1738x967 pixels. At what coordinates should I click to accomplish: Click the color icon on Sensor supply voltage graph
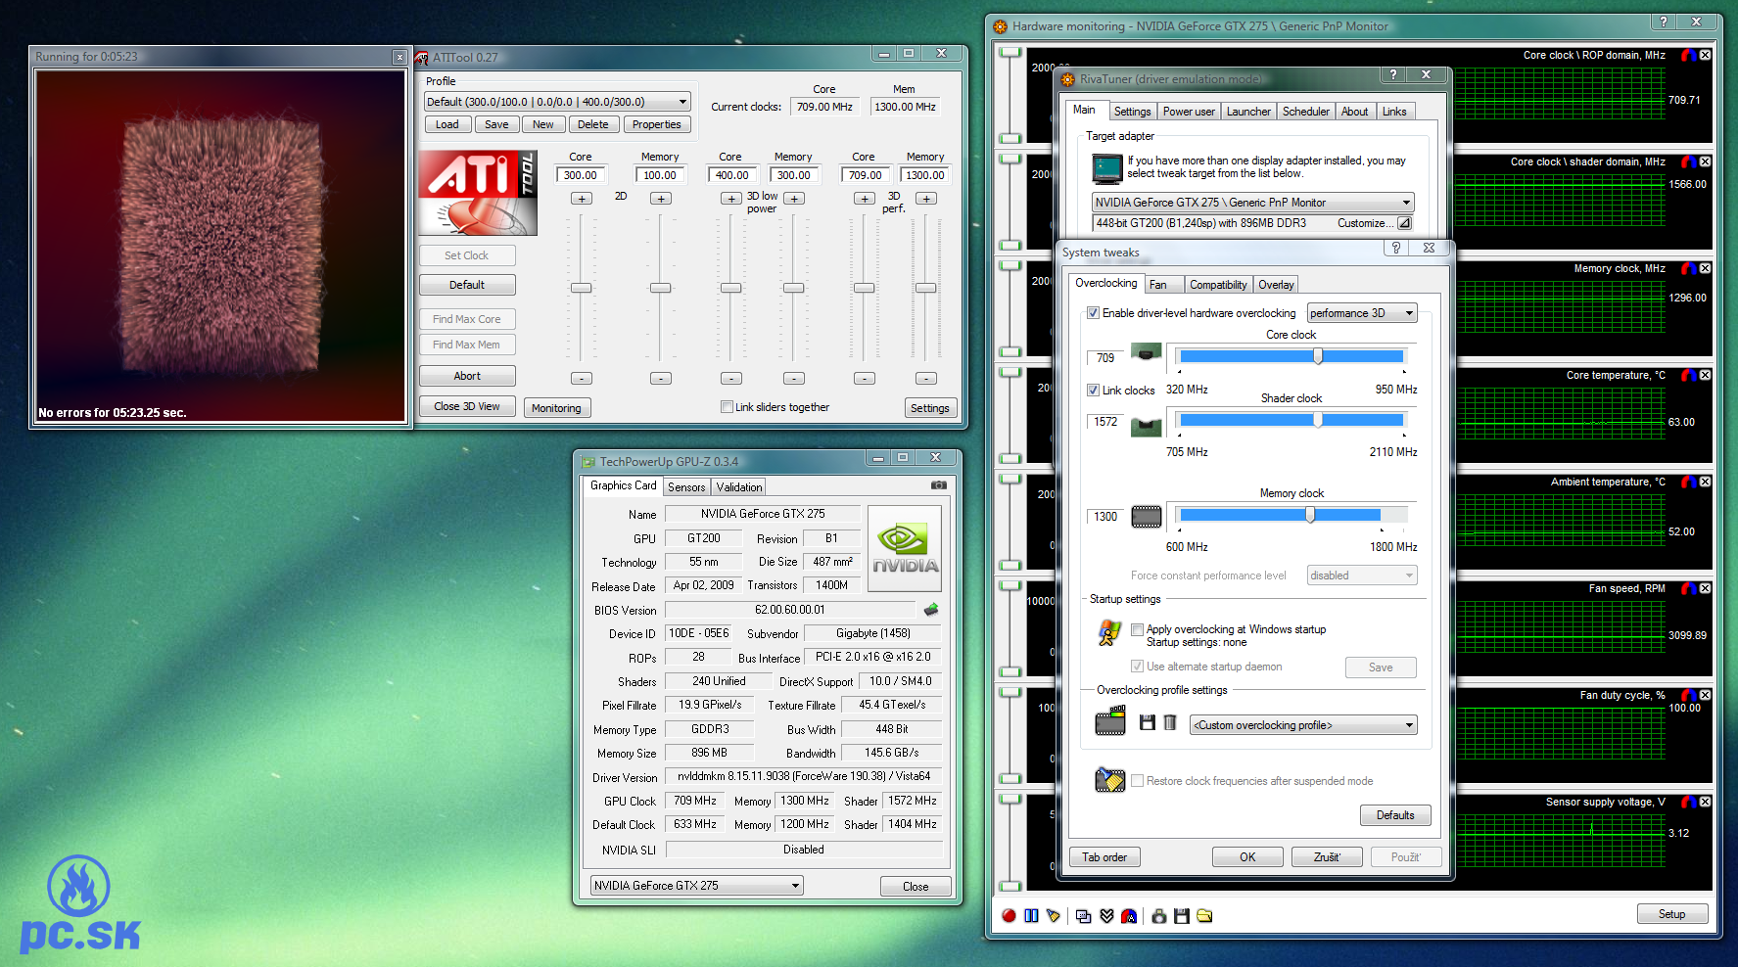1689,803
